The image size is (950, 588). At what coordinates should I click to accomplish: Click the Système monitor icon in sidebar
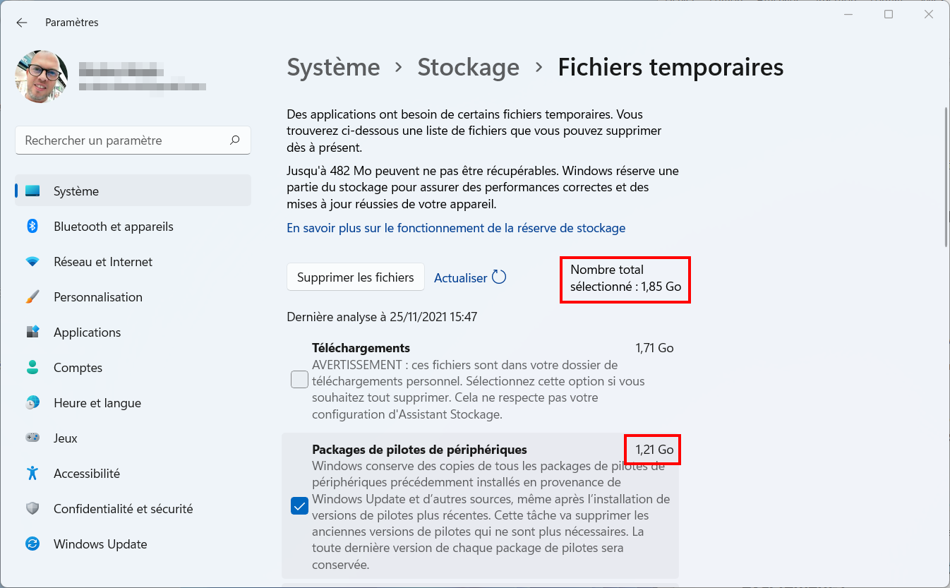pos(32,191)
